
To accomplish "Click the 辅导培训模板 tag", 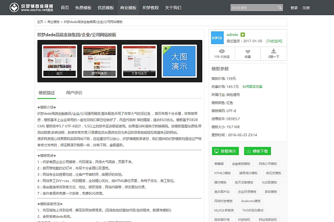I will coord(248,173).
